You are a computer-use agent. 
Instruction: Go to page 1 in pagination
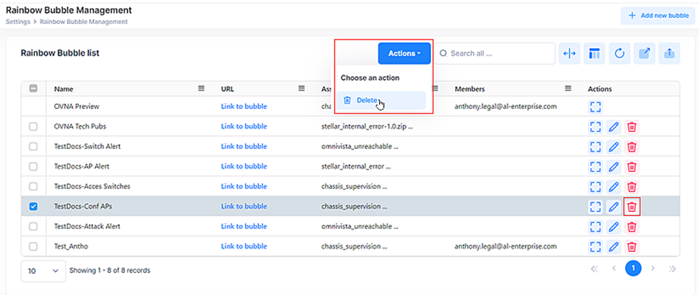tap(633, 269)
